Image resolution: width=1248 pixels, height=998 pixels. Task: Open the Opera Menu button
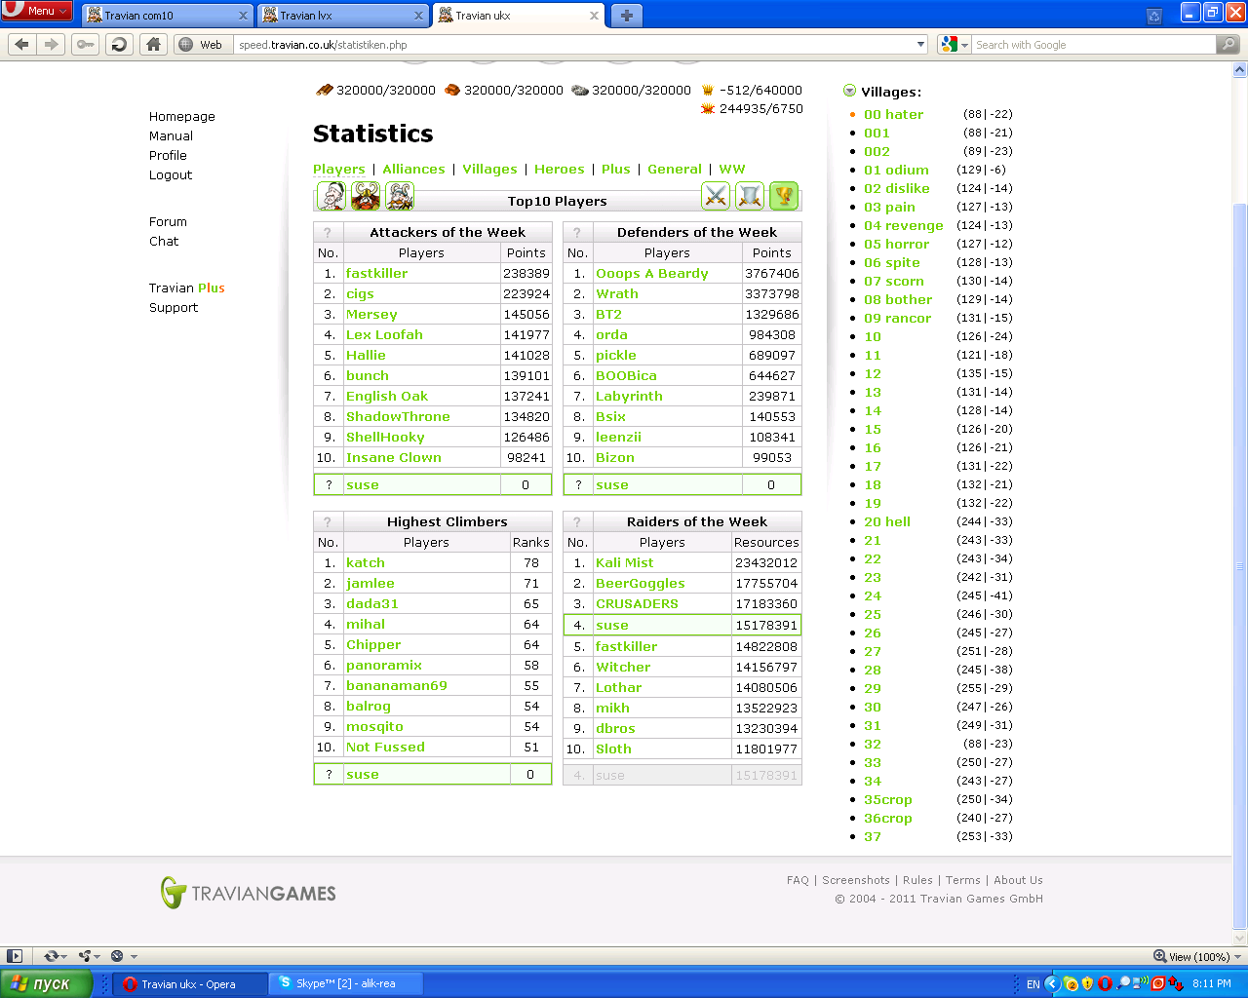37,11
